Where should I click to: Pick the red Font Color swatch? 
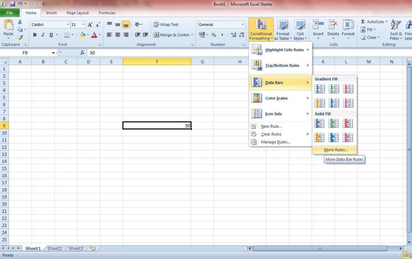pyautogui.click(x=94, y=35)
